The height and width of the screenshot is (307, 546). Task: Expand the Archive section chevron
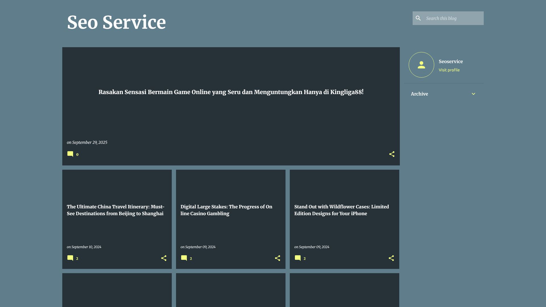[x=473, y=94]
